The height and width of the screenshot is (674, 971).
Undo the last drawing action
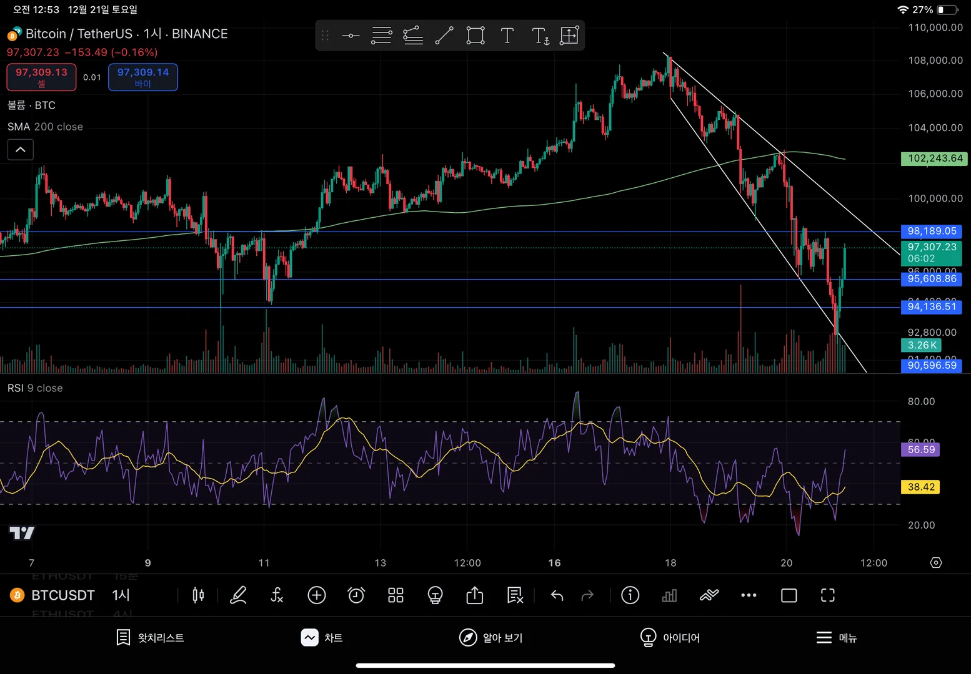[557, 595]
